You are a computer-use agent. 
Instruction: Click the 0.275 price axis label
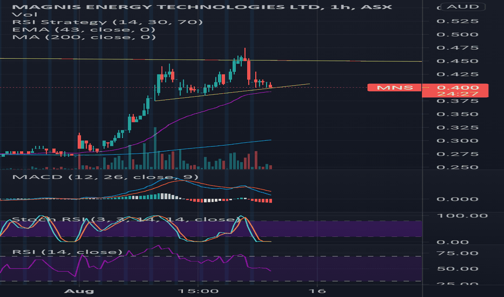457,154
